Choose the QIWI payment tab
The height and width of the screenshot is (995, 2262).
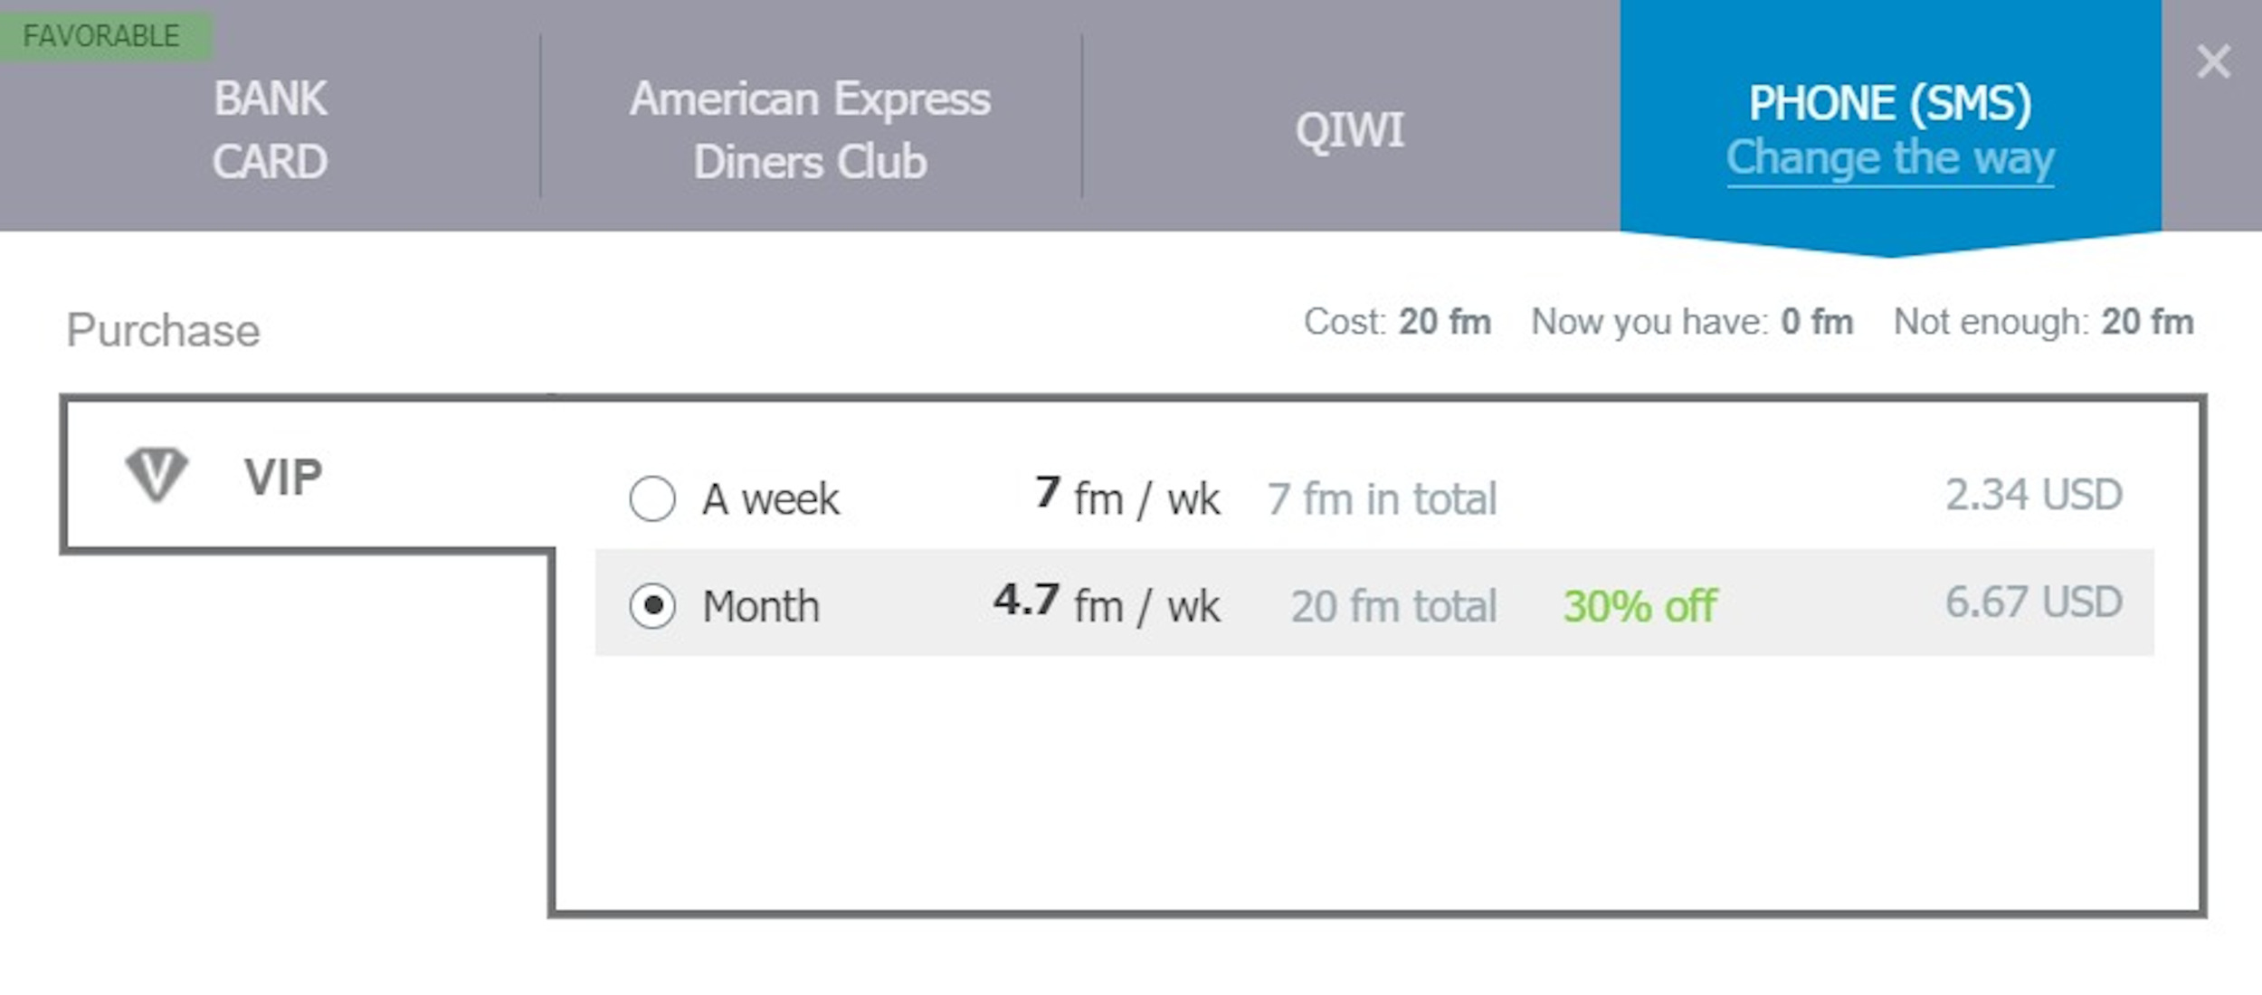tap(1349, 129)
